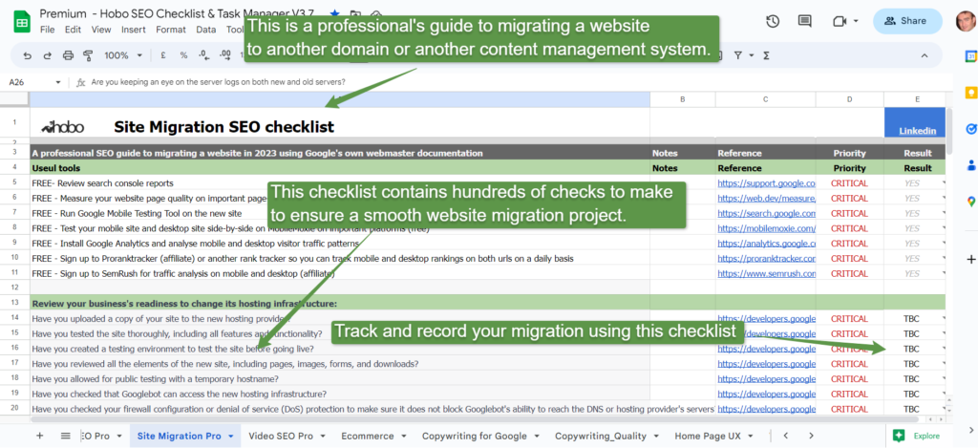The image size is (978, 448).
Task: Click the filter icon in toolbar
Action: click(x=738, y=55)
